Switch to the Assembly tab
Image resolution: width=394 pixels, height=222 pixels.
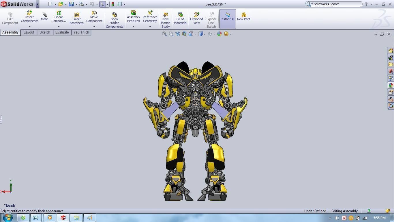click(x=10, y=32)
